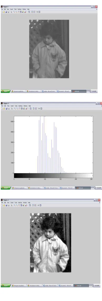Open Edit menu in Figure 3 window

5,106
